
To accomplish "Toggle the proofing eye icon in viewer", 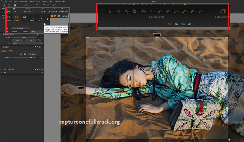I will pyautogui.click(x=59, y=16).
